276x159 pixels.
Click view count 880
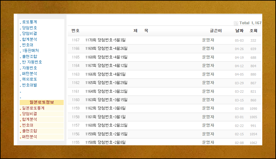pyautogui.click(x=253, y=74)
